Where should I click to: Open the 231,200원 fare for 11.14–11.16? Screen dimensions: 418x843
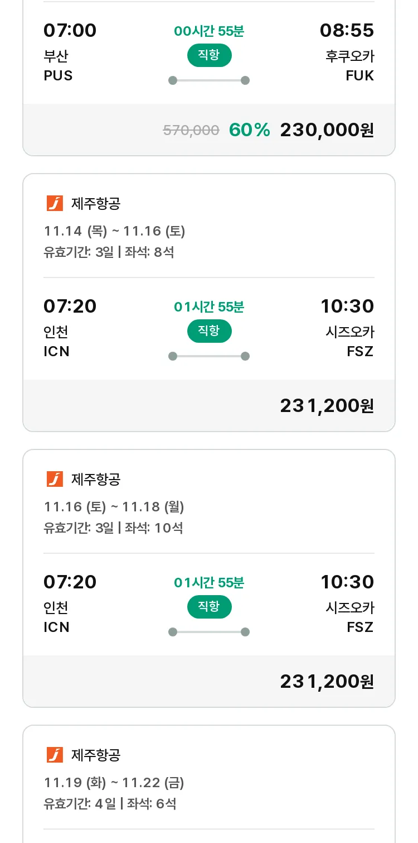tap(327, 406)
